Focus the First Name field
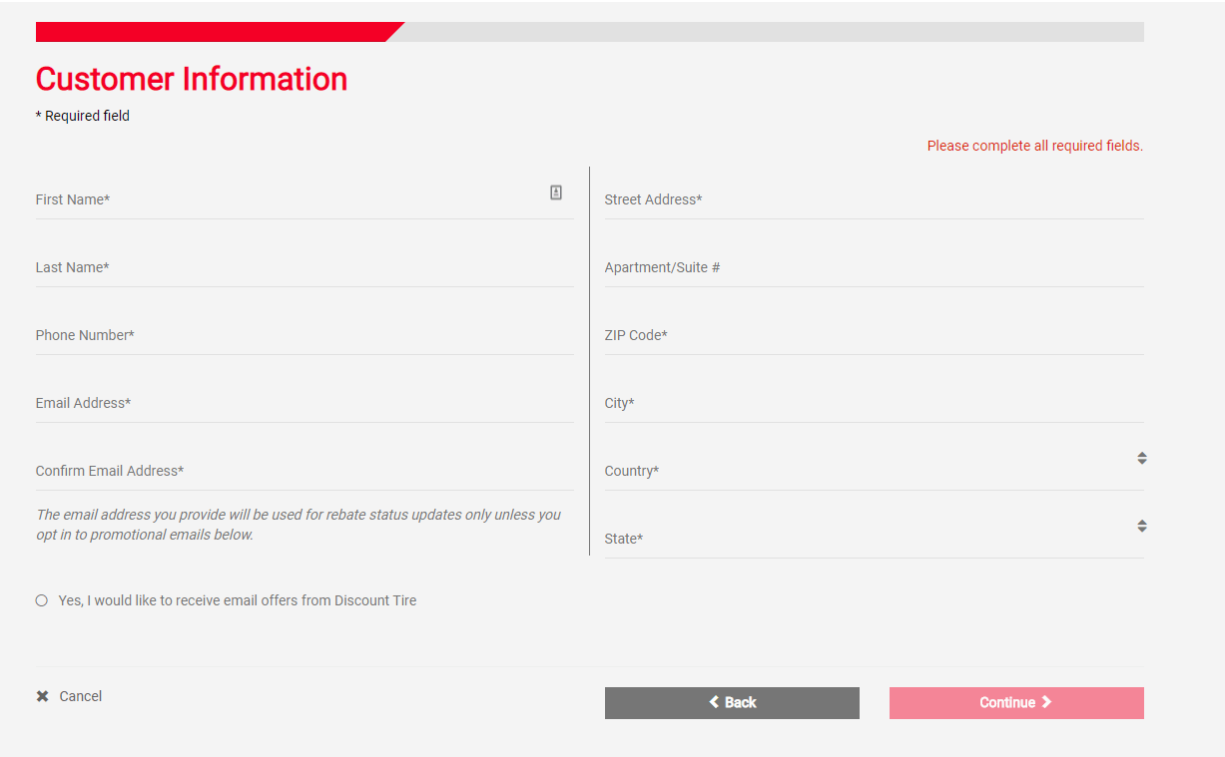The image size is (1225, 757). tap(305, 199)
